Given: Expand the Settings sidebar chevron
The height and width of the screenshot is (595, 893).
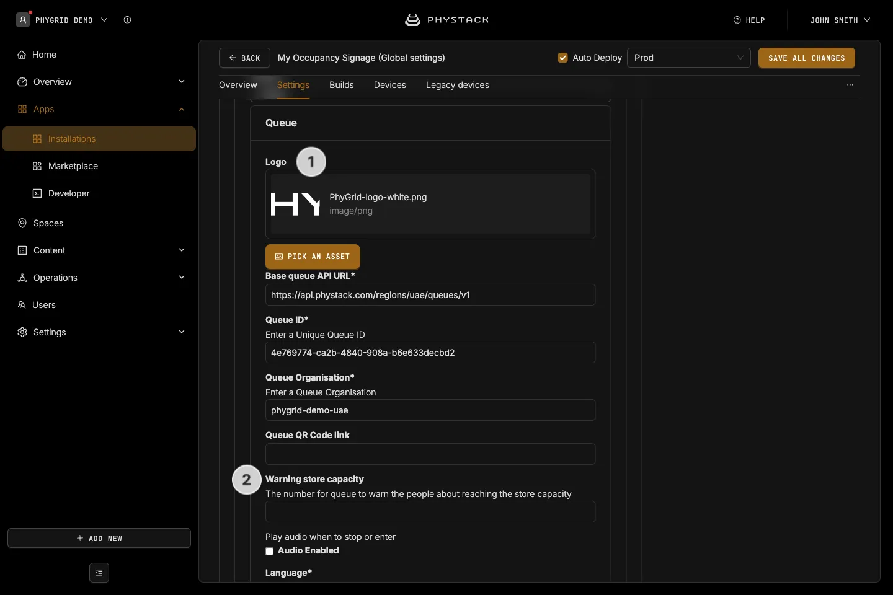Looking at the screenshot, I should (182, 332).
